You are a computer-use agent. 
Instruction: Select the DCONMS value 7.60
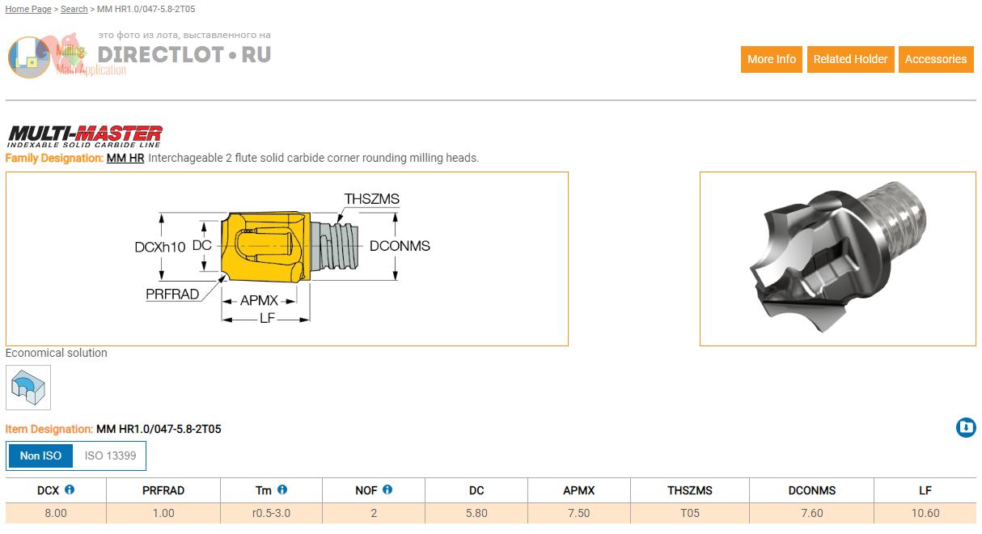pyautogui.click(x=812, y=513)
